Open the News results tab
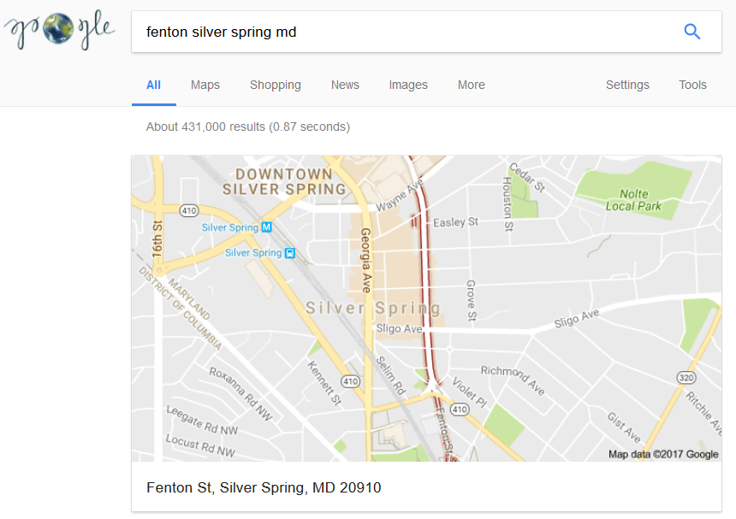This screenshot has width=736, height=519. tap(345, 85)
